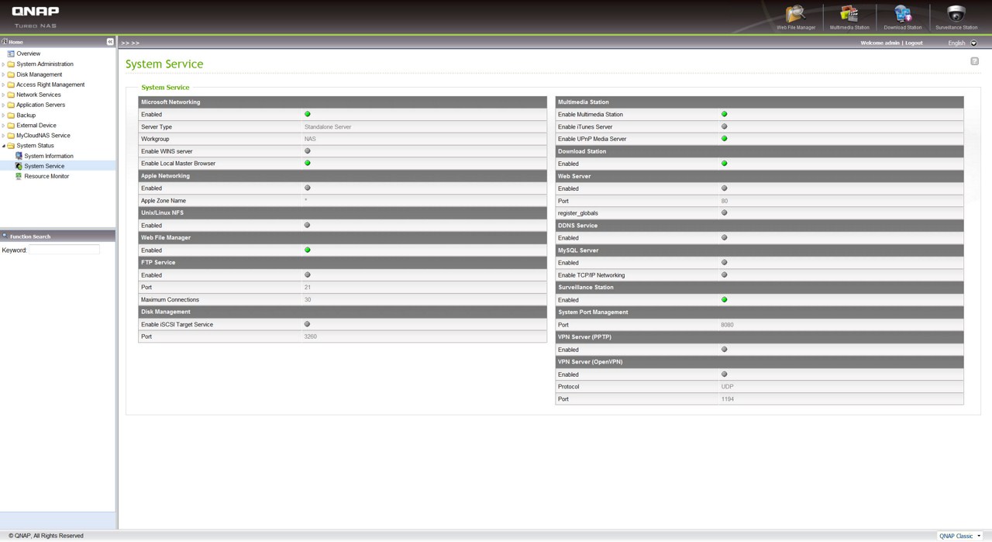Click Surveillance Station Enabled green dot

725,299
